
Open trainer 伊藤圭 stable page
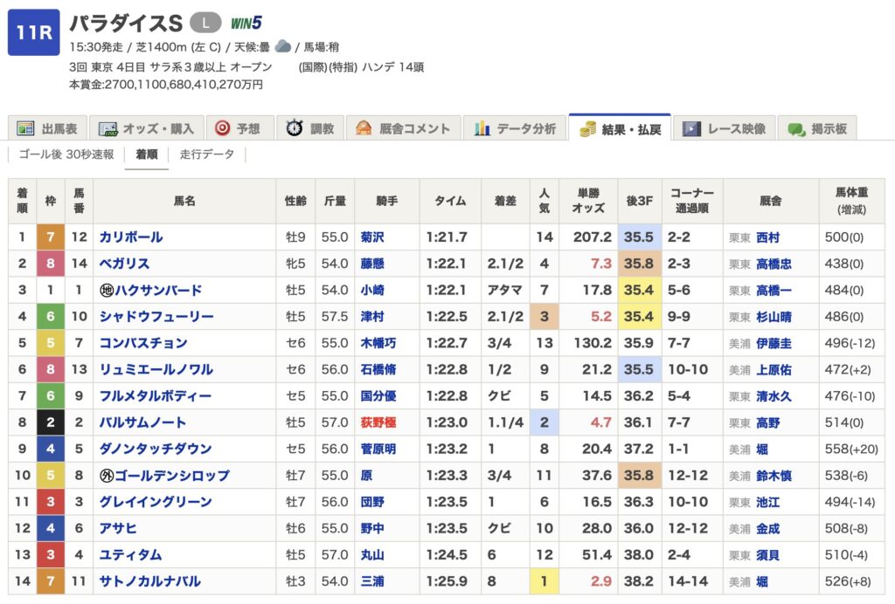(774, 344)
